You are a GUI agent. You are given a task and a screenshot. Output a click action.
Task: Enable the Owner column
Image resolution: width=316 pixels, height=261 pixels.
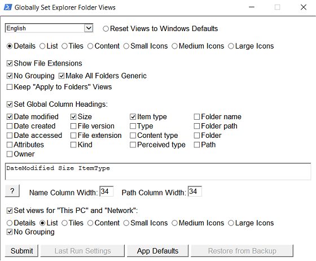click(10, 154)
